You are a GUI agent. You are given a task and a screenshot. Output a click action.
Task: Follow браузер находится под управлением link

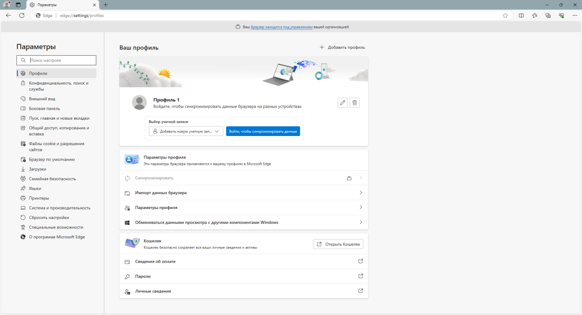[x=281, y=27]
